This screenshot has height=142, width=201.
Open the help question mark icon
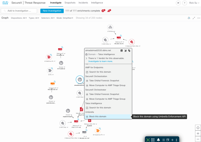pyautogui.click(x=184, y=3)
